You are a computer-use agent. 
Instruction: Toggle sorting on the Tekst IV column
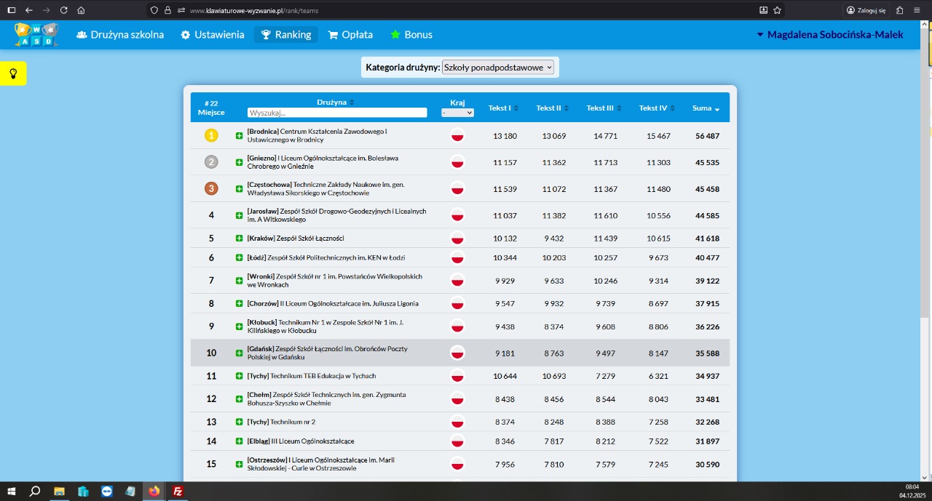(x=657, y=108)
